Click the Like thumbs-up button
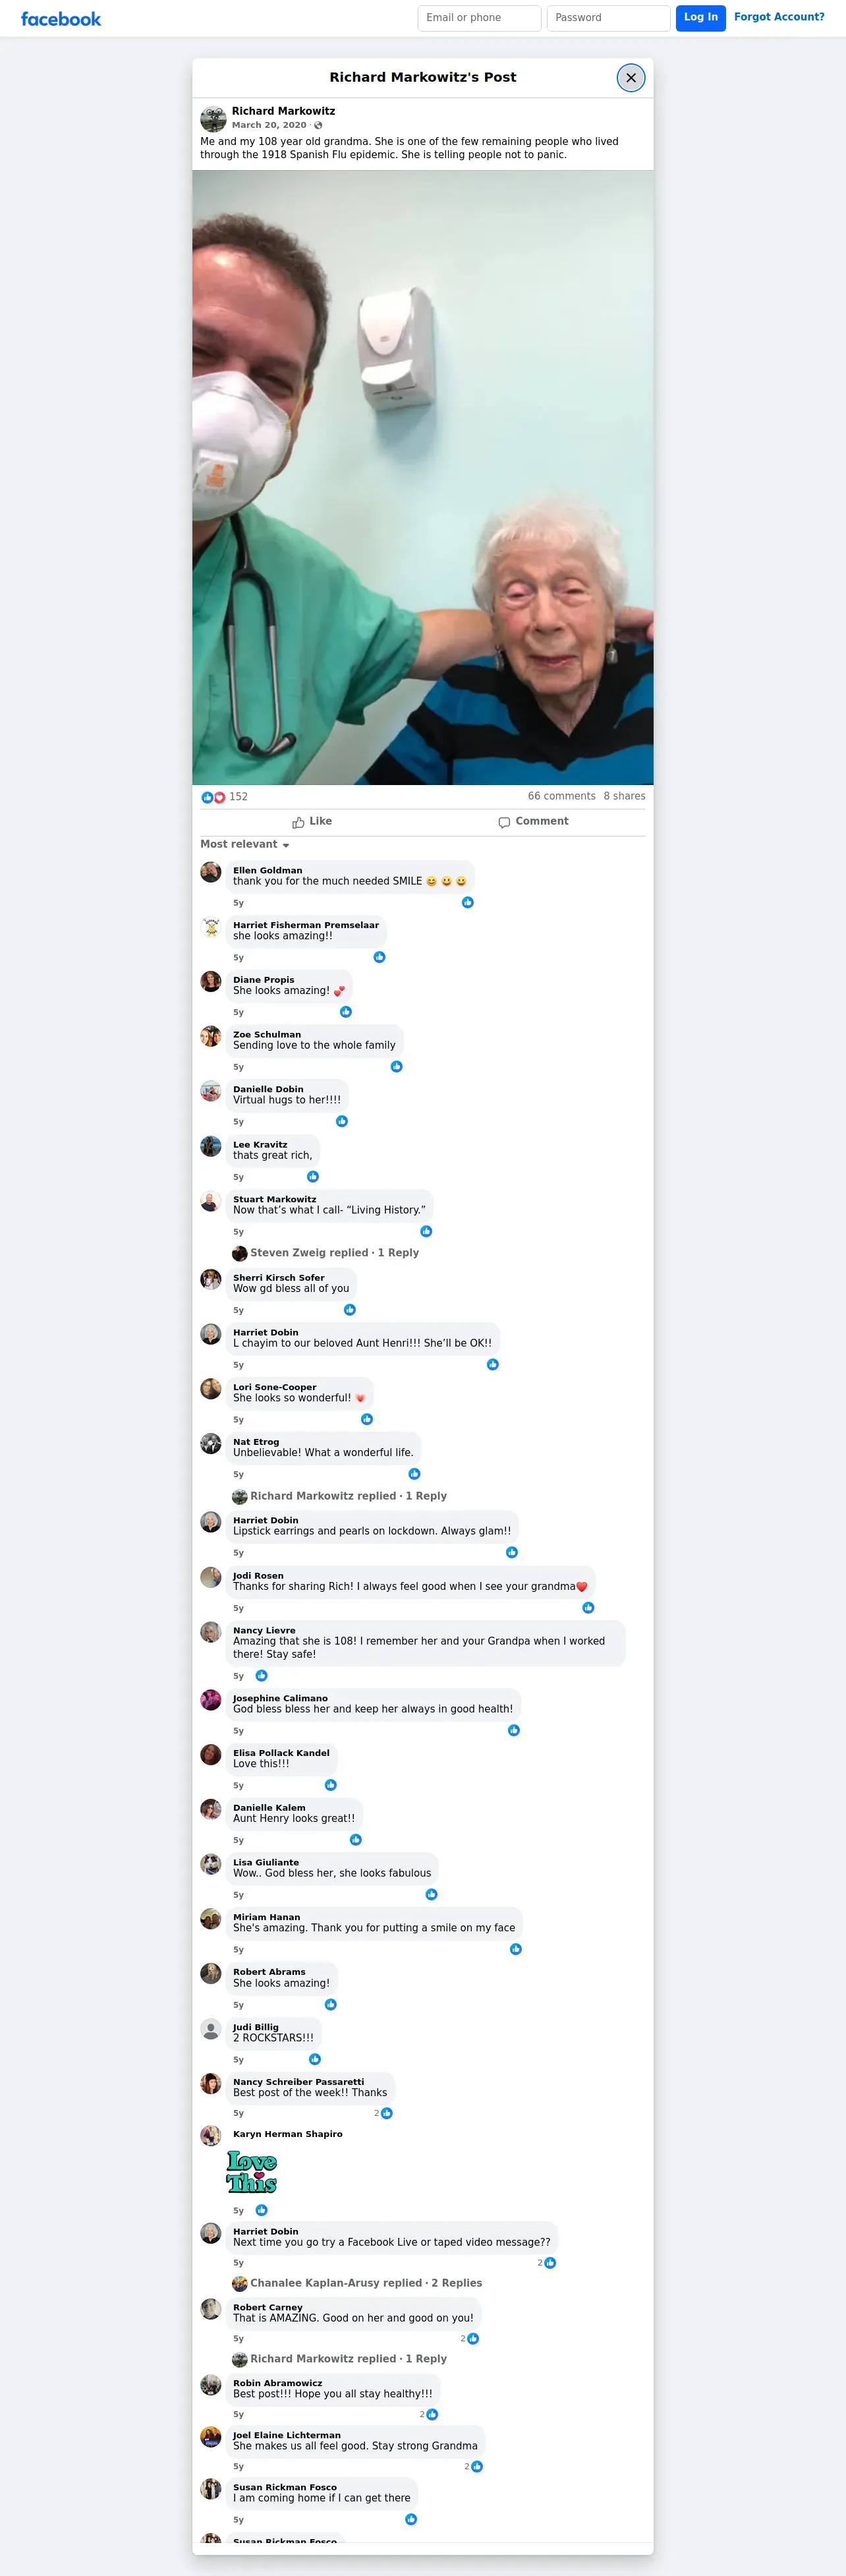The height and width of the screenshot is (2576, 846). 312,822
